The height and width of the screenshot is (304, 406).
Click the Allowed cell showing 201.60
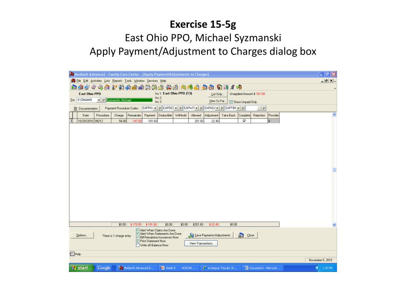point(196,121)
